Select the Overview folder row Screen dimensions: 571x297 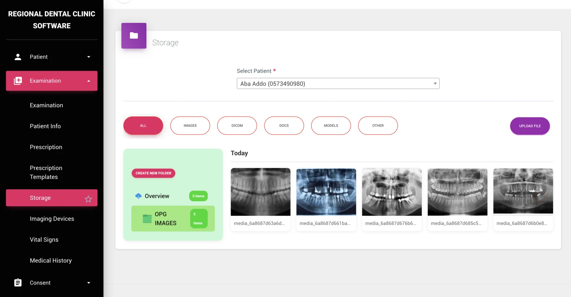pos(173,196)
